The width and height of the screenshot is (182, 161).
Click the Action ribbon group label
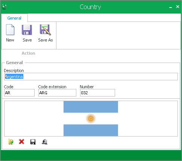click(x=29, y=53)
